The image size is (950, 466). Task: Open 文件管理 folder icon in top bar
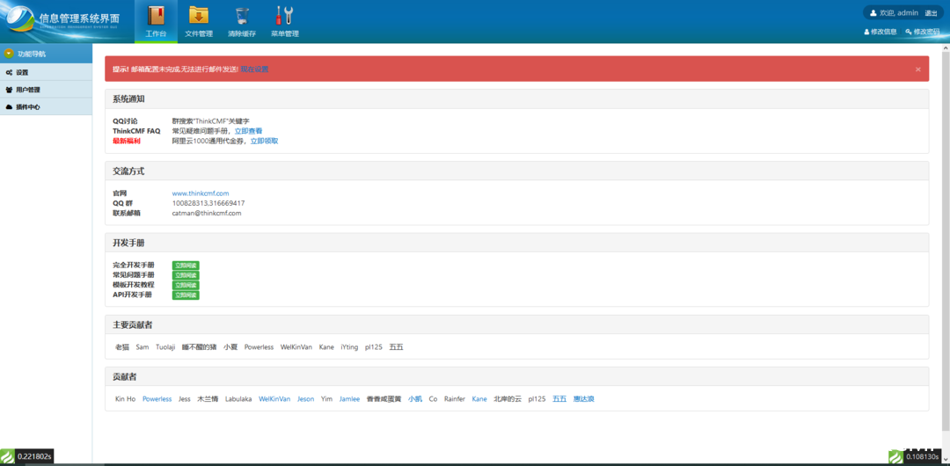[x=199, y=16]
